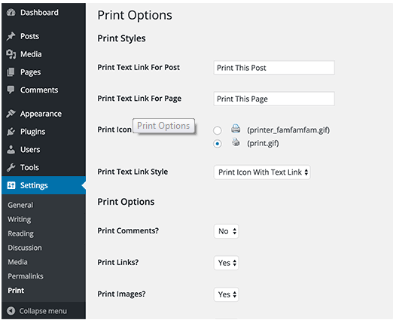Click the Print Icon field label
The image size is (393, 320).
click(x=114, y=130)
